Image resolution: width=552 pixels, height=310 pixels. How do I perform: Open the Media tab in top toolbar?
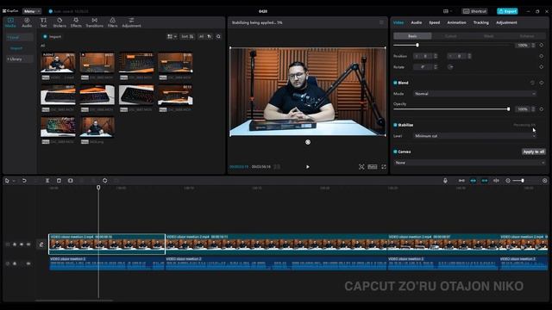click(x=10, y=22)
